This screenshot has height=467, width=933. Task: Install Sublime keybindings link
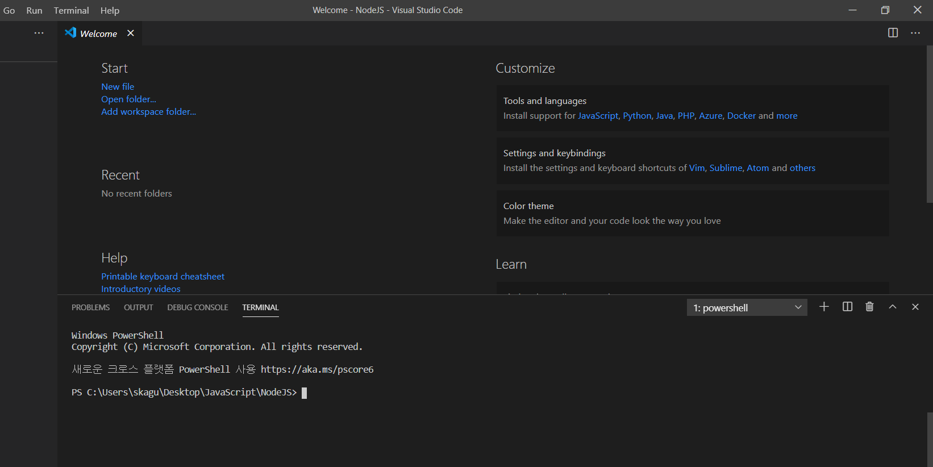click(726, 168)
